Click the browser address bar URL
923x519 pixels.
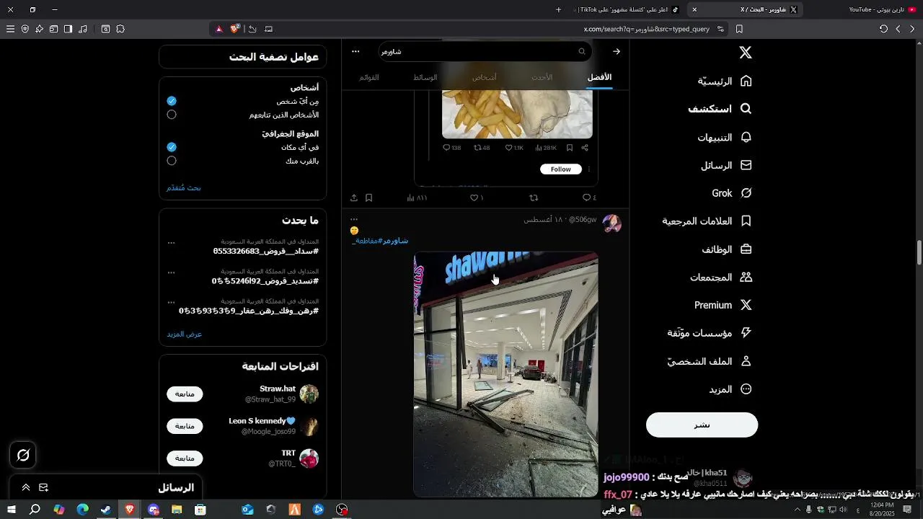point(645,29)
